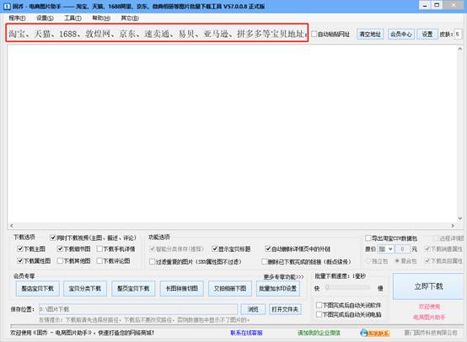Click inside the large product URL list area
Viewport: 467px width, 342px height.
[233, 133]
